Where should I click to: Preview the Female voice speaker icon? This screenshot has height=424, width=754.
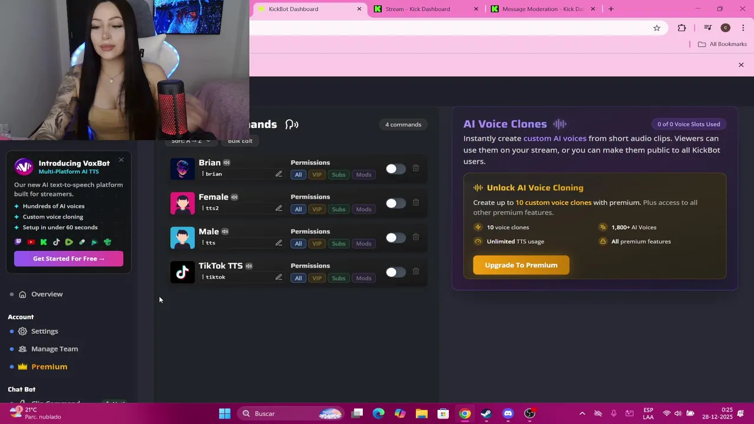(x=234, y=197)
